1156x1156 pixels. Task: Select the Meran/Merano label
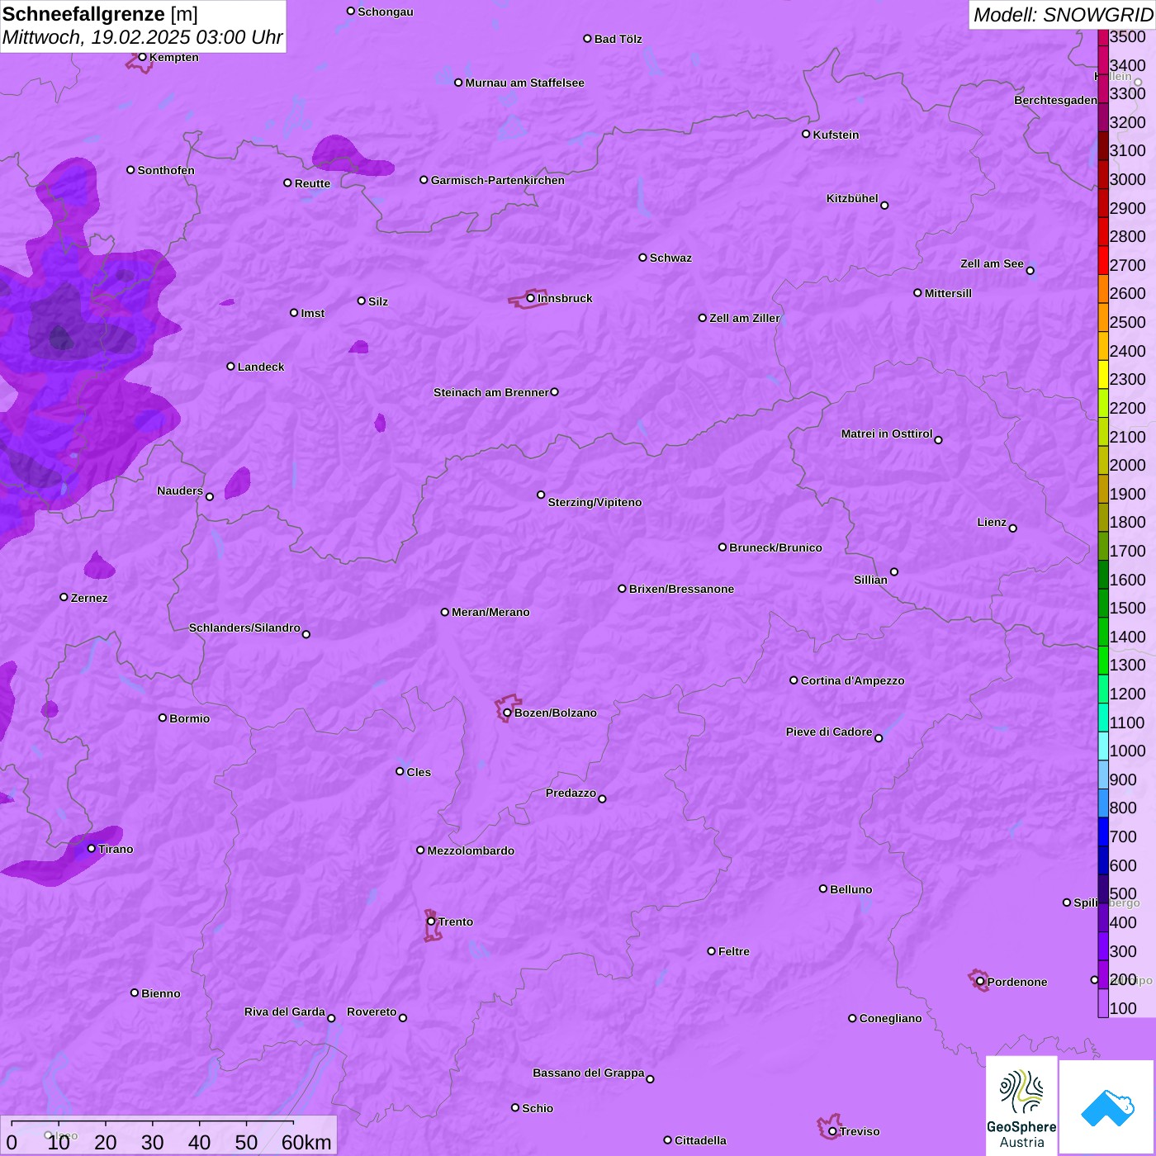pos(490,612)
